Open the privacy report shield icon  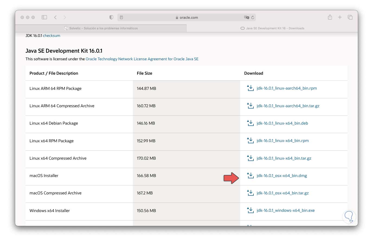[111, 17]
